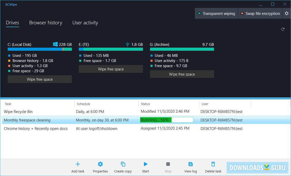Click 'Used - 195 GB' legend
Viewport: 291px width, 176px height.
pyautogui.click(x=25, y=55)
